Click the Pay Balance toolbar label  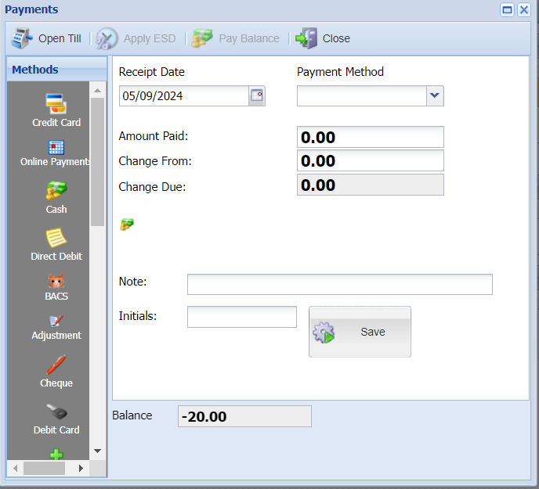[249, 38]
